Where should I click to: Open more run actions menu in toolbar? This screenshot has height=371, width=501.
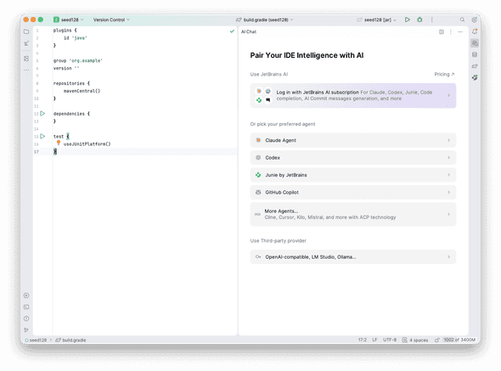[431, 20]
